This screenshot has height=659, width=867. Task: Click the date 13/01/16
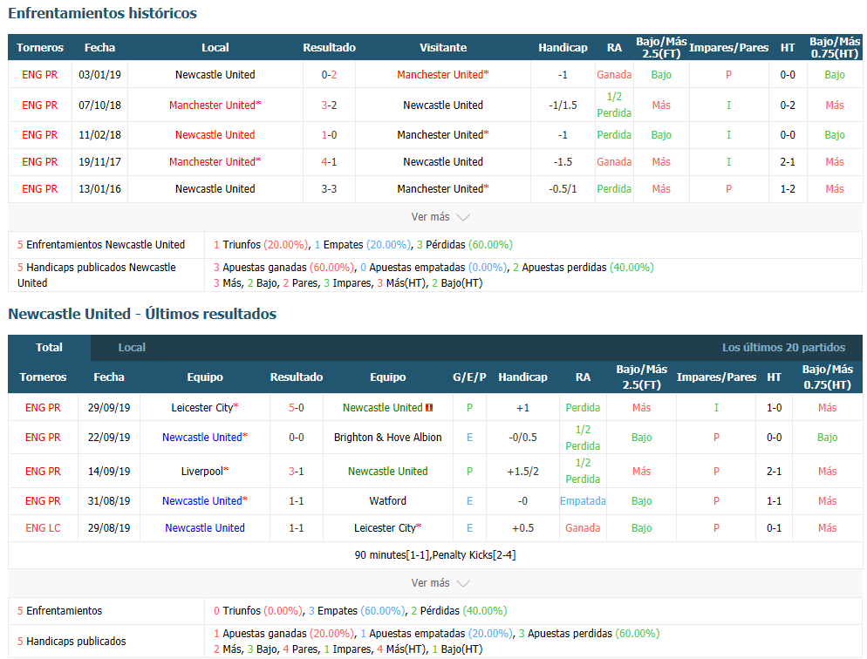coord(99,189)
